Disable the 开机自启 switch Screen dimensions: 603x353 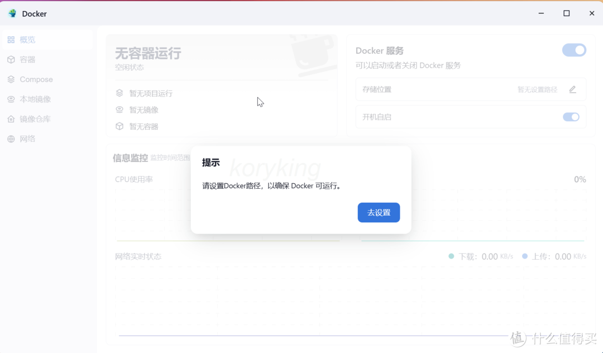coord(571,117)
